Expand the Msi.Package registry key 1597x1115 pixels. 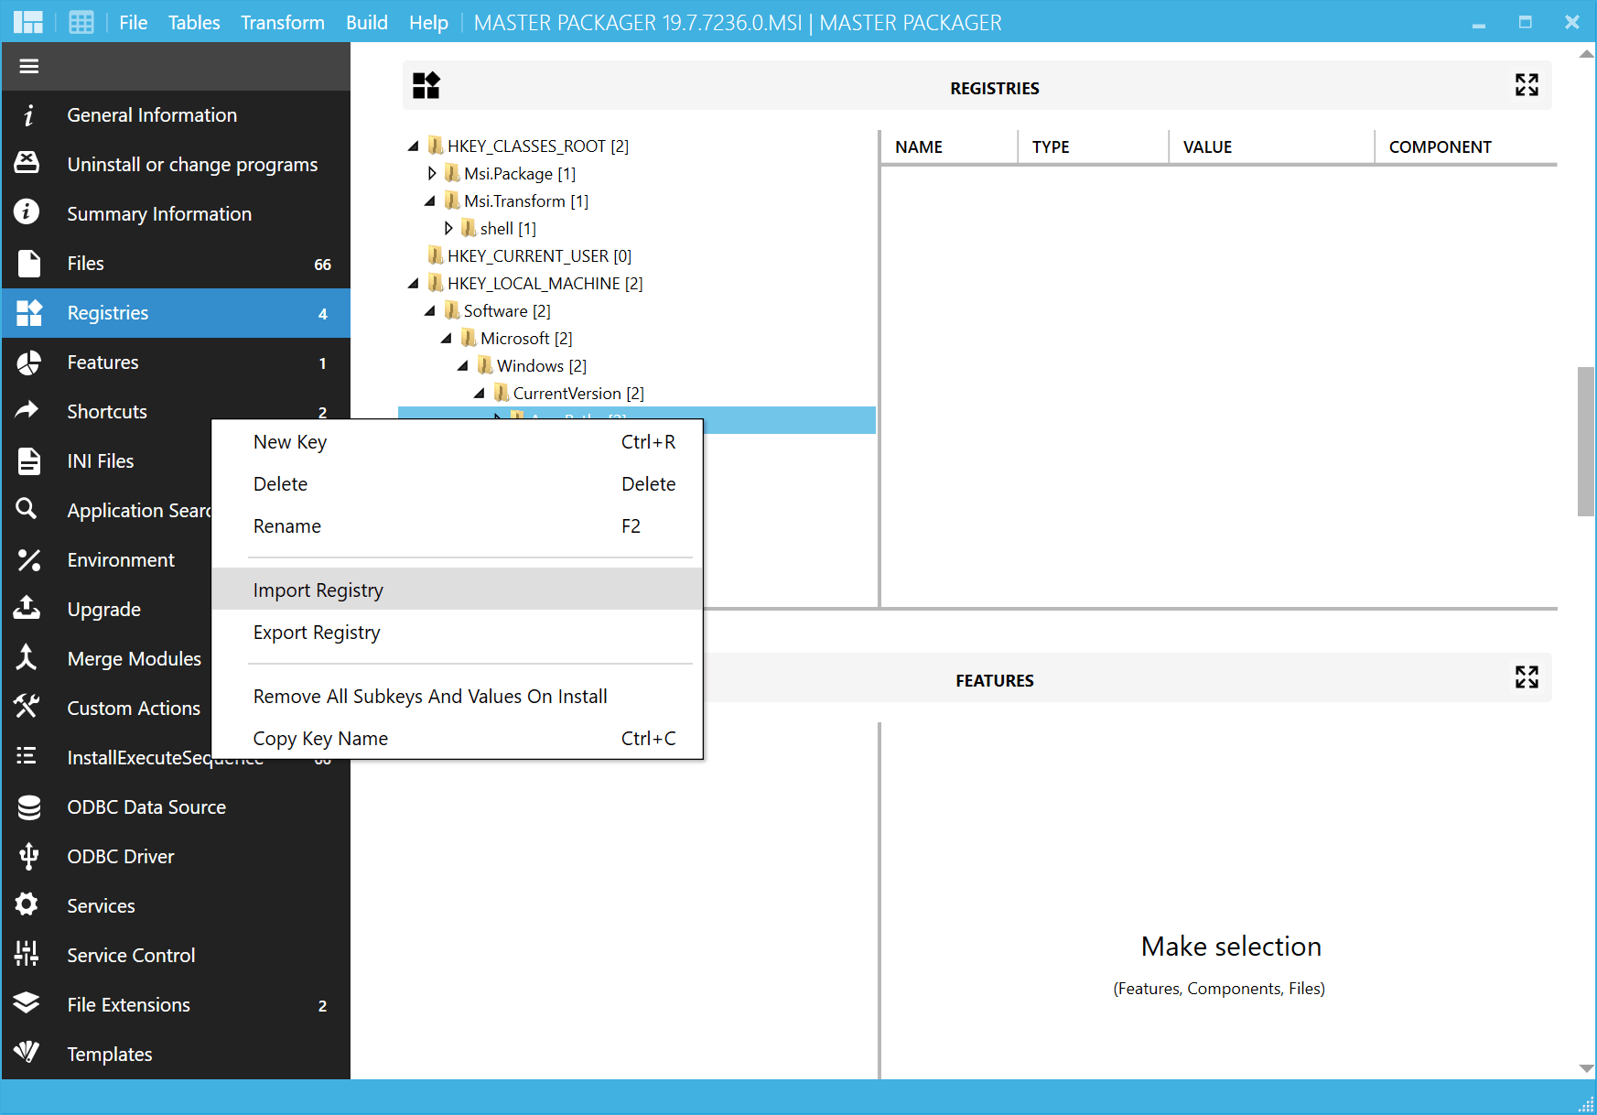pos(432,173)
